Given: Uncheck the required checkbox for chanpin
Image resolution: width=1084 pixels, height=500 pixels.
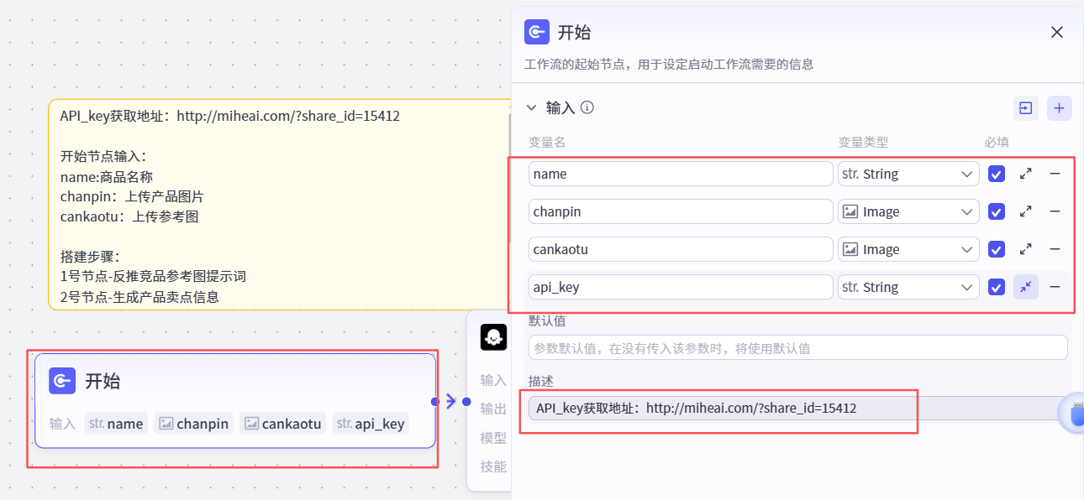Looking at the screenshot, I should (x=996, y=211).
